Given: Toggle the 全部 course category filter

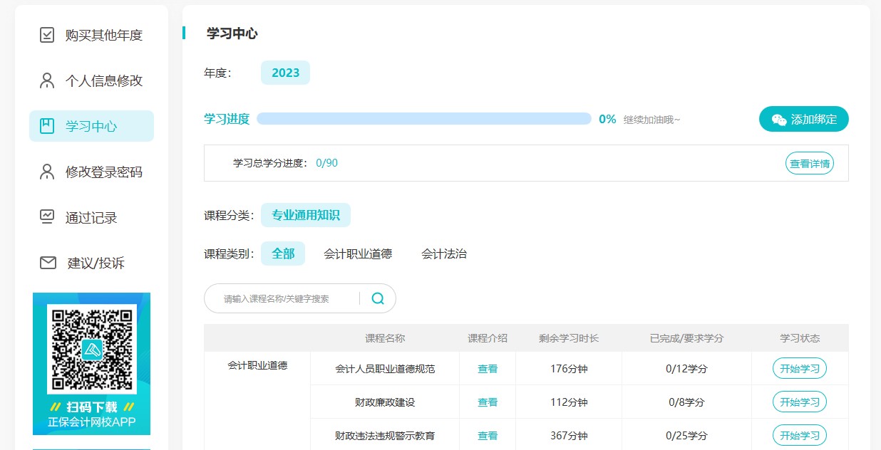Looking at the screenshot, I should tap(283, 253).
